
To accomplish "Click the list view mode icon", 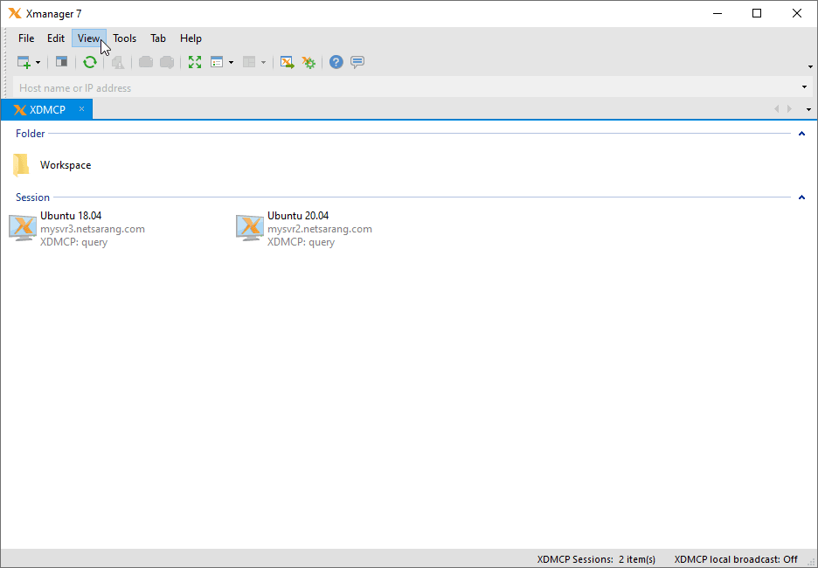I will pyautogui.click(x=217, y=63).
